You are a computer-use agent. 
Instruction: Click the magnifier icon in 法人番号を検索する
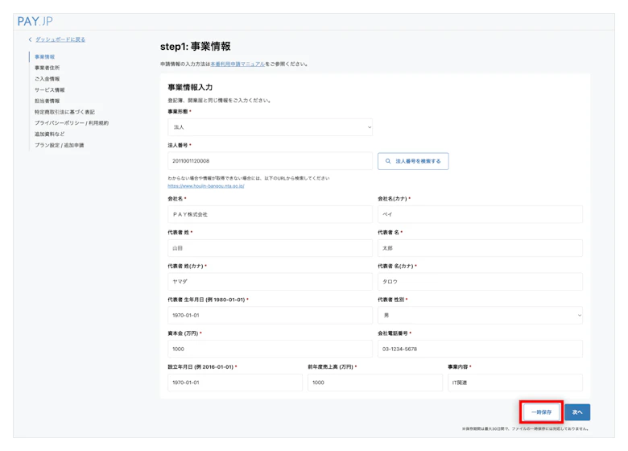[388, 161]
